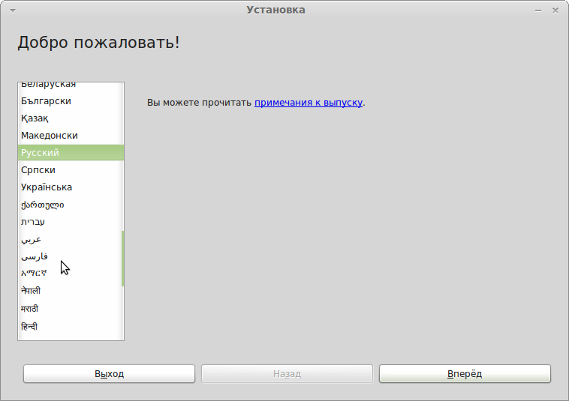569x401 pixels.
Task: Click the disabled Назад button
Action: click(x=287, y=374)
